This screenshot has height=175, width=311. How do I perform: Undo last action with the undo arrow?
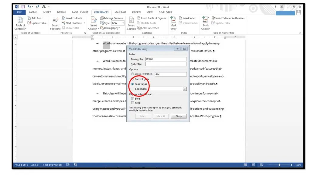tap(29, 7)
